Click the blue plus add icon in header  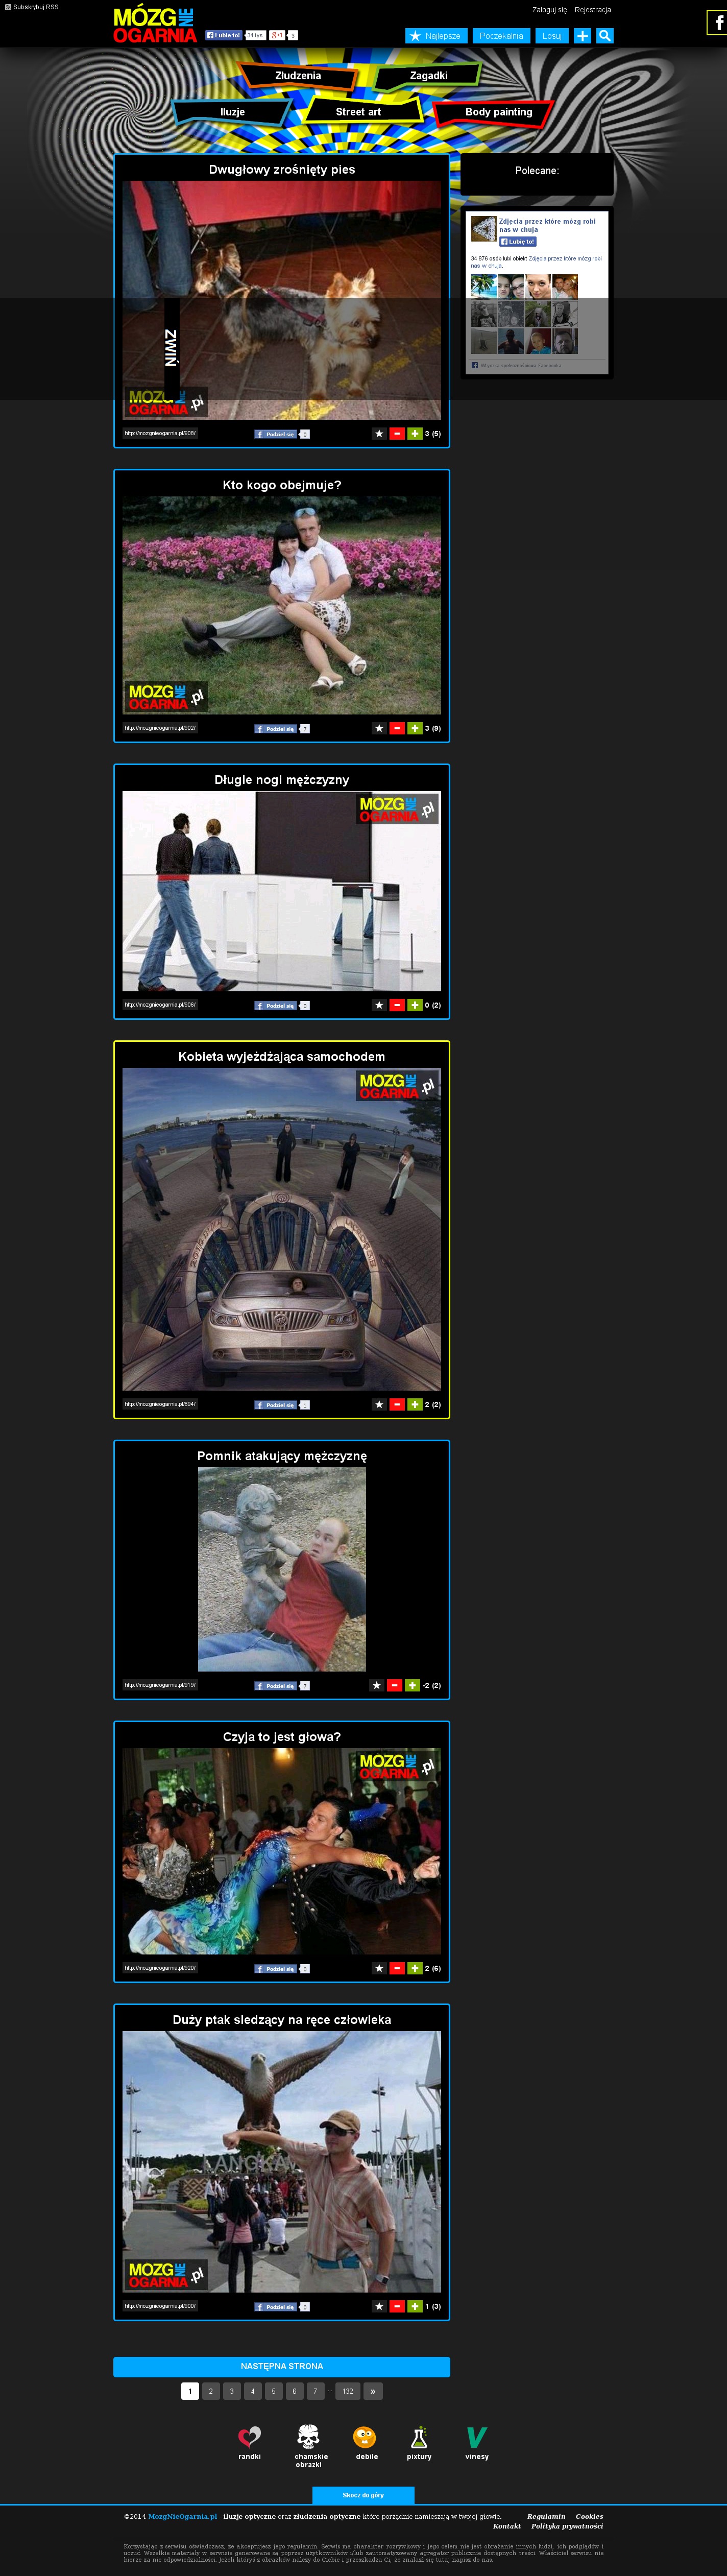click(582, 36)
